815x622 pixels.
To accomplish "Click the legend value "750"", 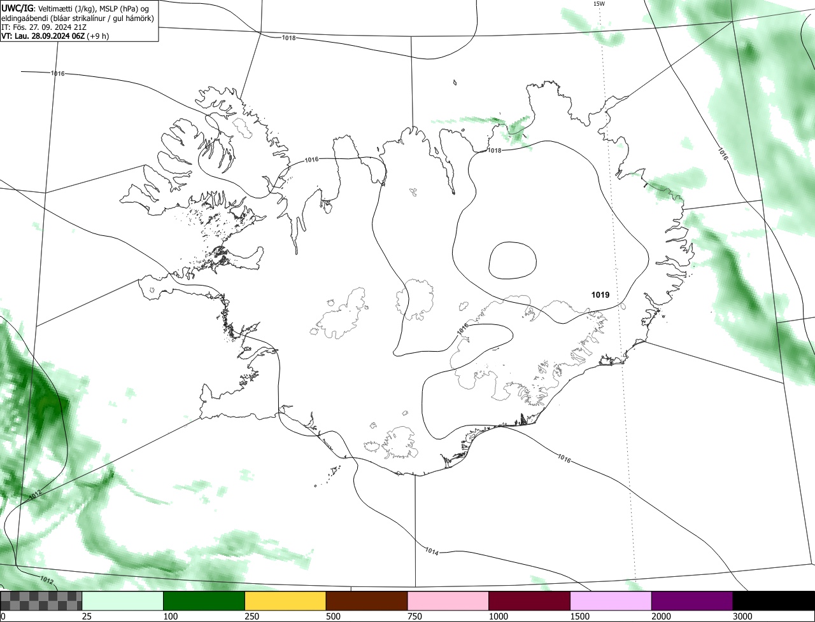I will click(x=415, y=616).
